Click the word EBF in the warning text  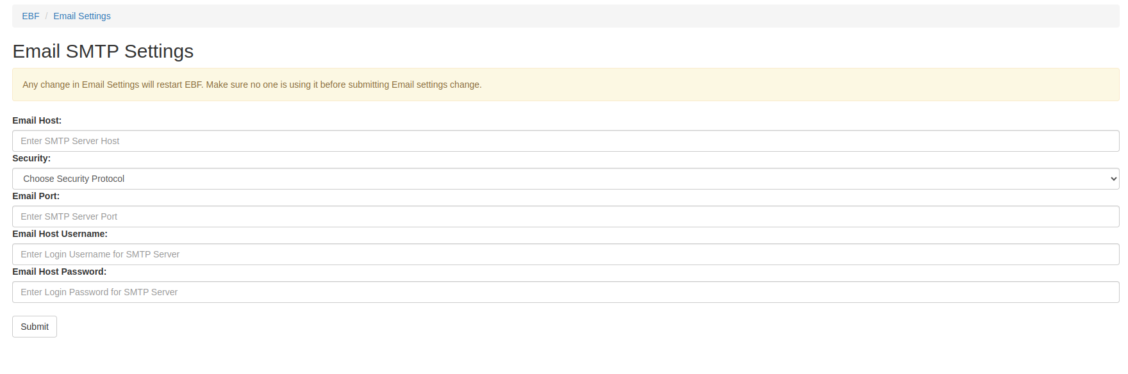(x=194, y=85)
